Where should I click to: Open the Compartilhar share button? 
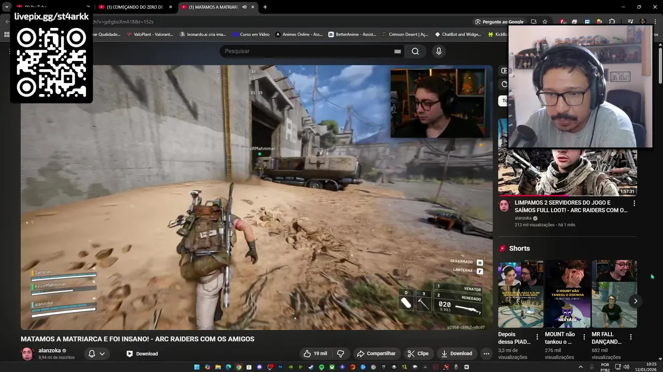click(x=376, y=353)
